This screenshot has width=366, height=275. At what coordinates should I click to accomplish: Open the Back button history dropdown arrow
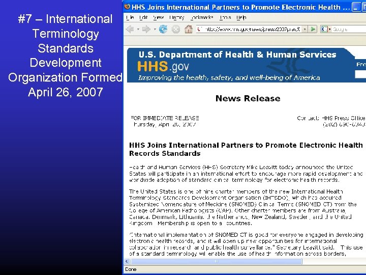pos(138,30)
